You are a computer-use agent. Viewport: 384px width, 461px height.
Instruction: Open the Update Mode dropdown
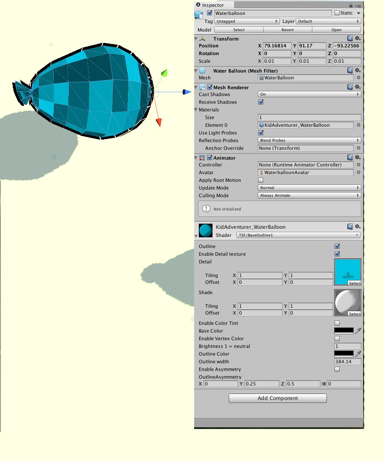point(309,187)
